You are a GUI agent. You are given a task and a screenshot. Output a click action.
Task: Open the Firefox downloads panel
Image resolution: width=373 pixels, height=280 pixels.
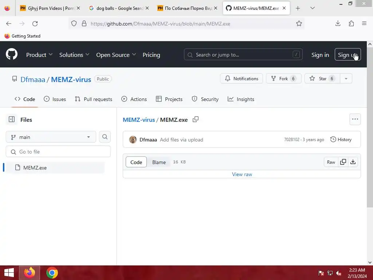[338, 23]
